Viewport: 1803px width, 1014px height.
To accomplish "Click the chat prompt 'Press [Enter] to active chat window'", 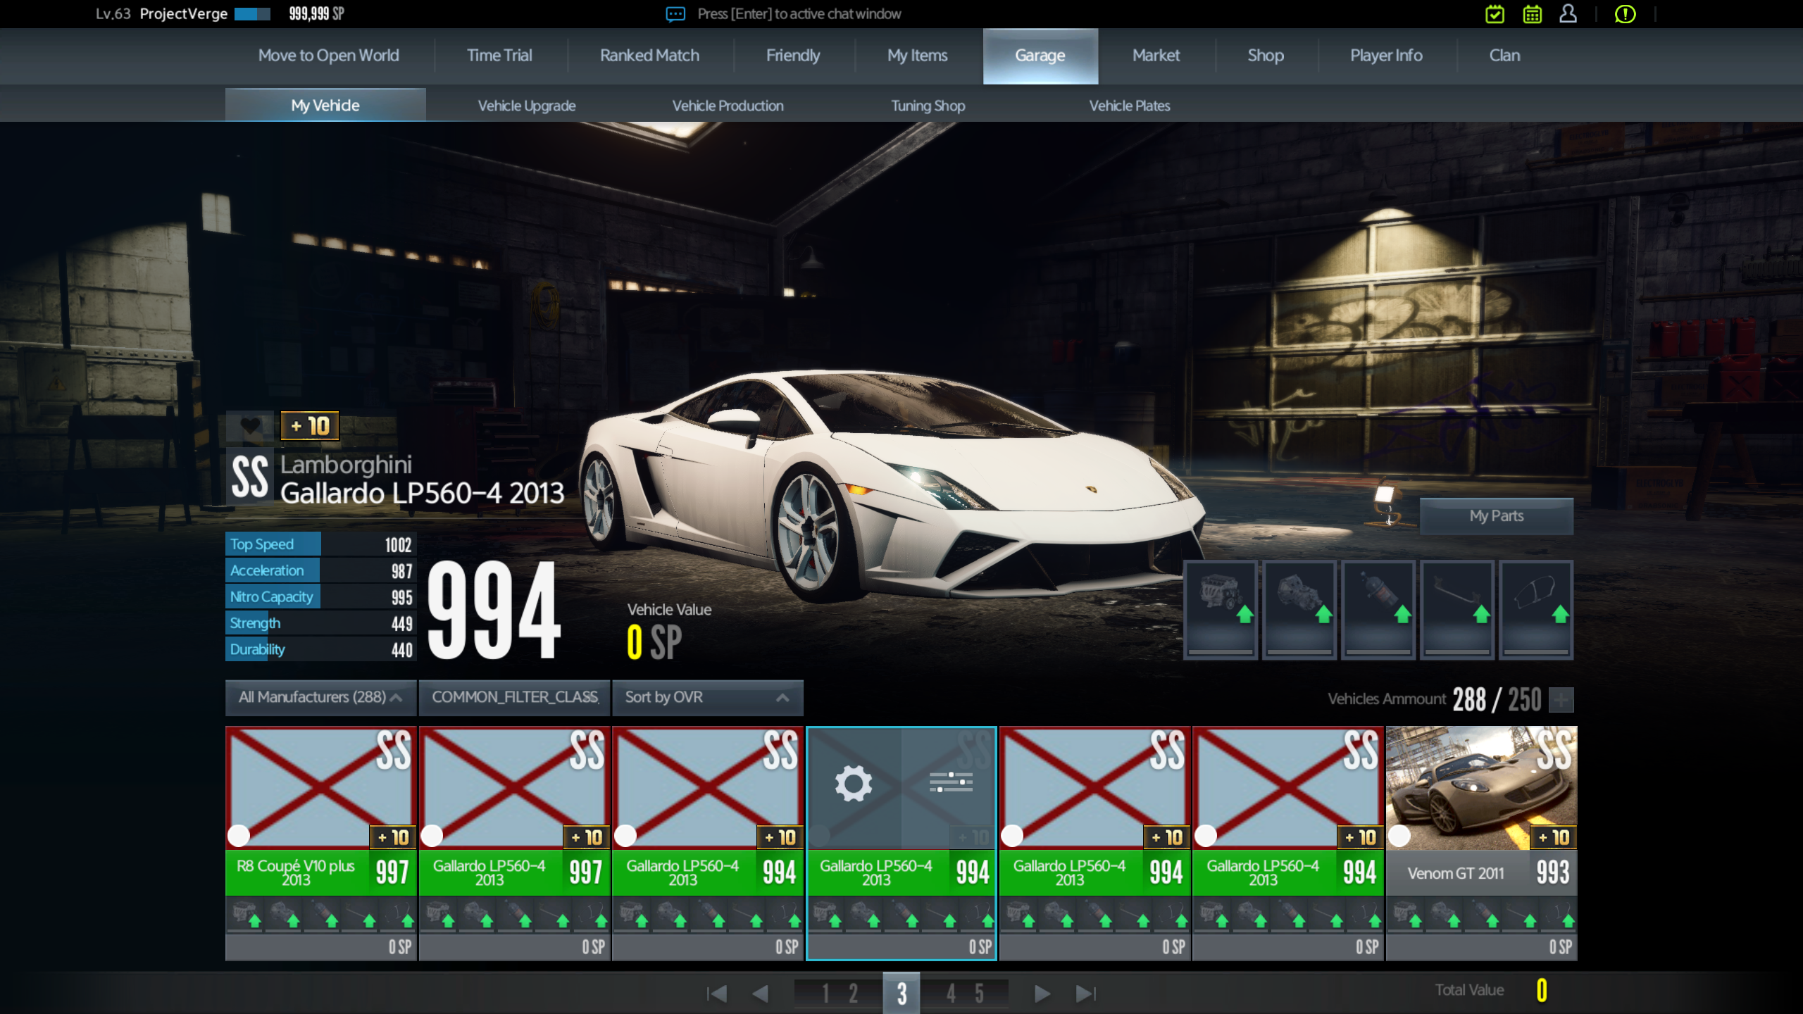I will click(799, 14).
